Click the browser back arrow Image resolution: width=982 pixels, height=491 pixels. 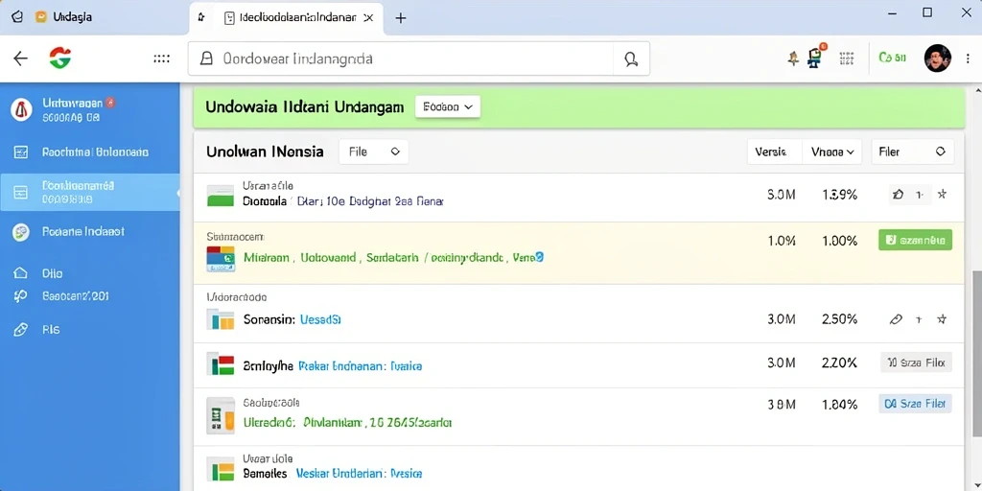coord(21,58)
